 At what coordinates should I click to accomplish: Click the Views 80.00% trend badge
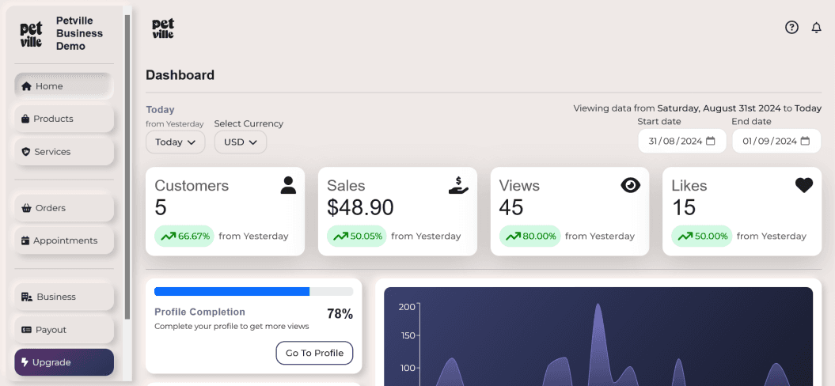coord(529,236)
